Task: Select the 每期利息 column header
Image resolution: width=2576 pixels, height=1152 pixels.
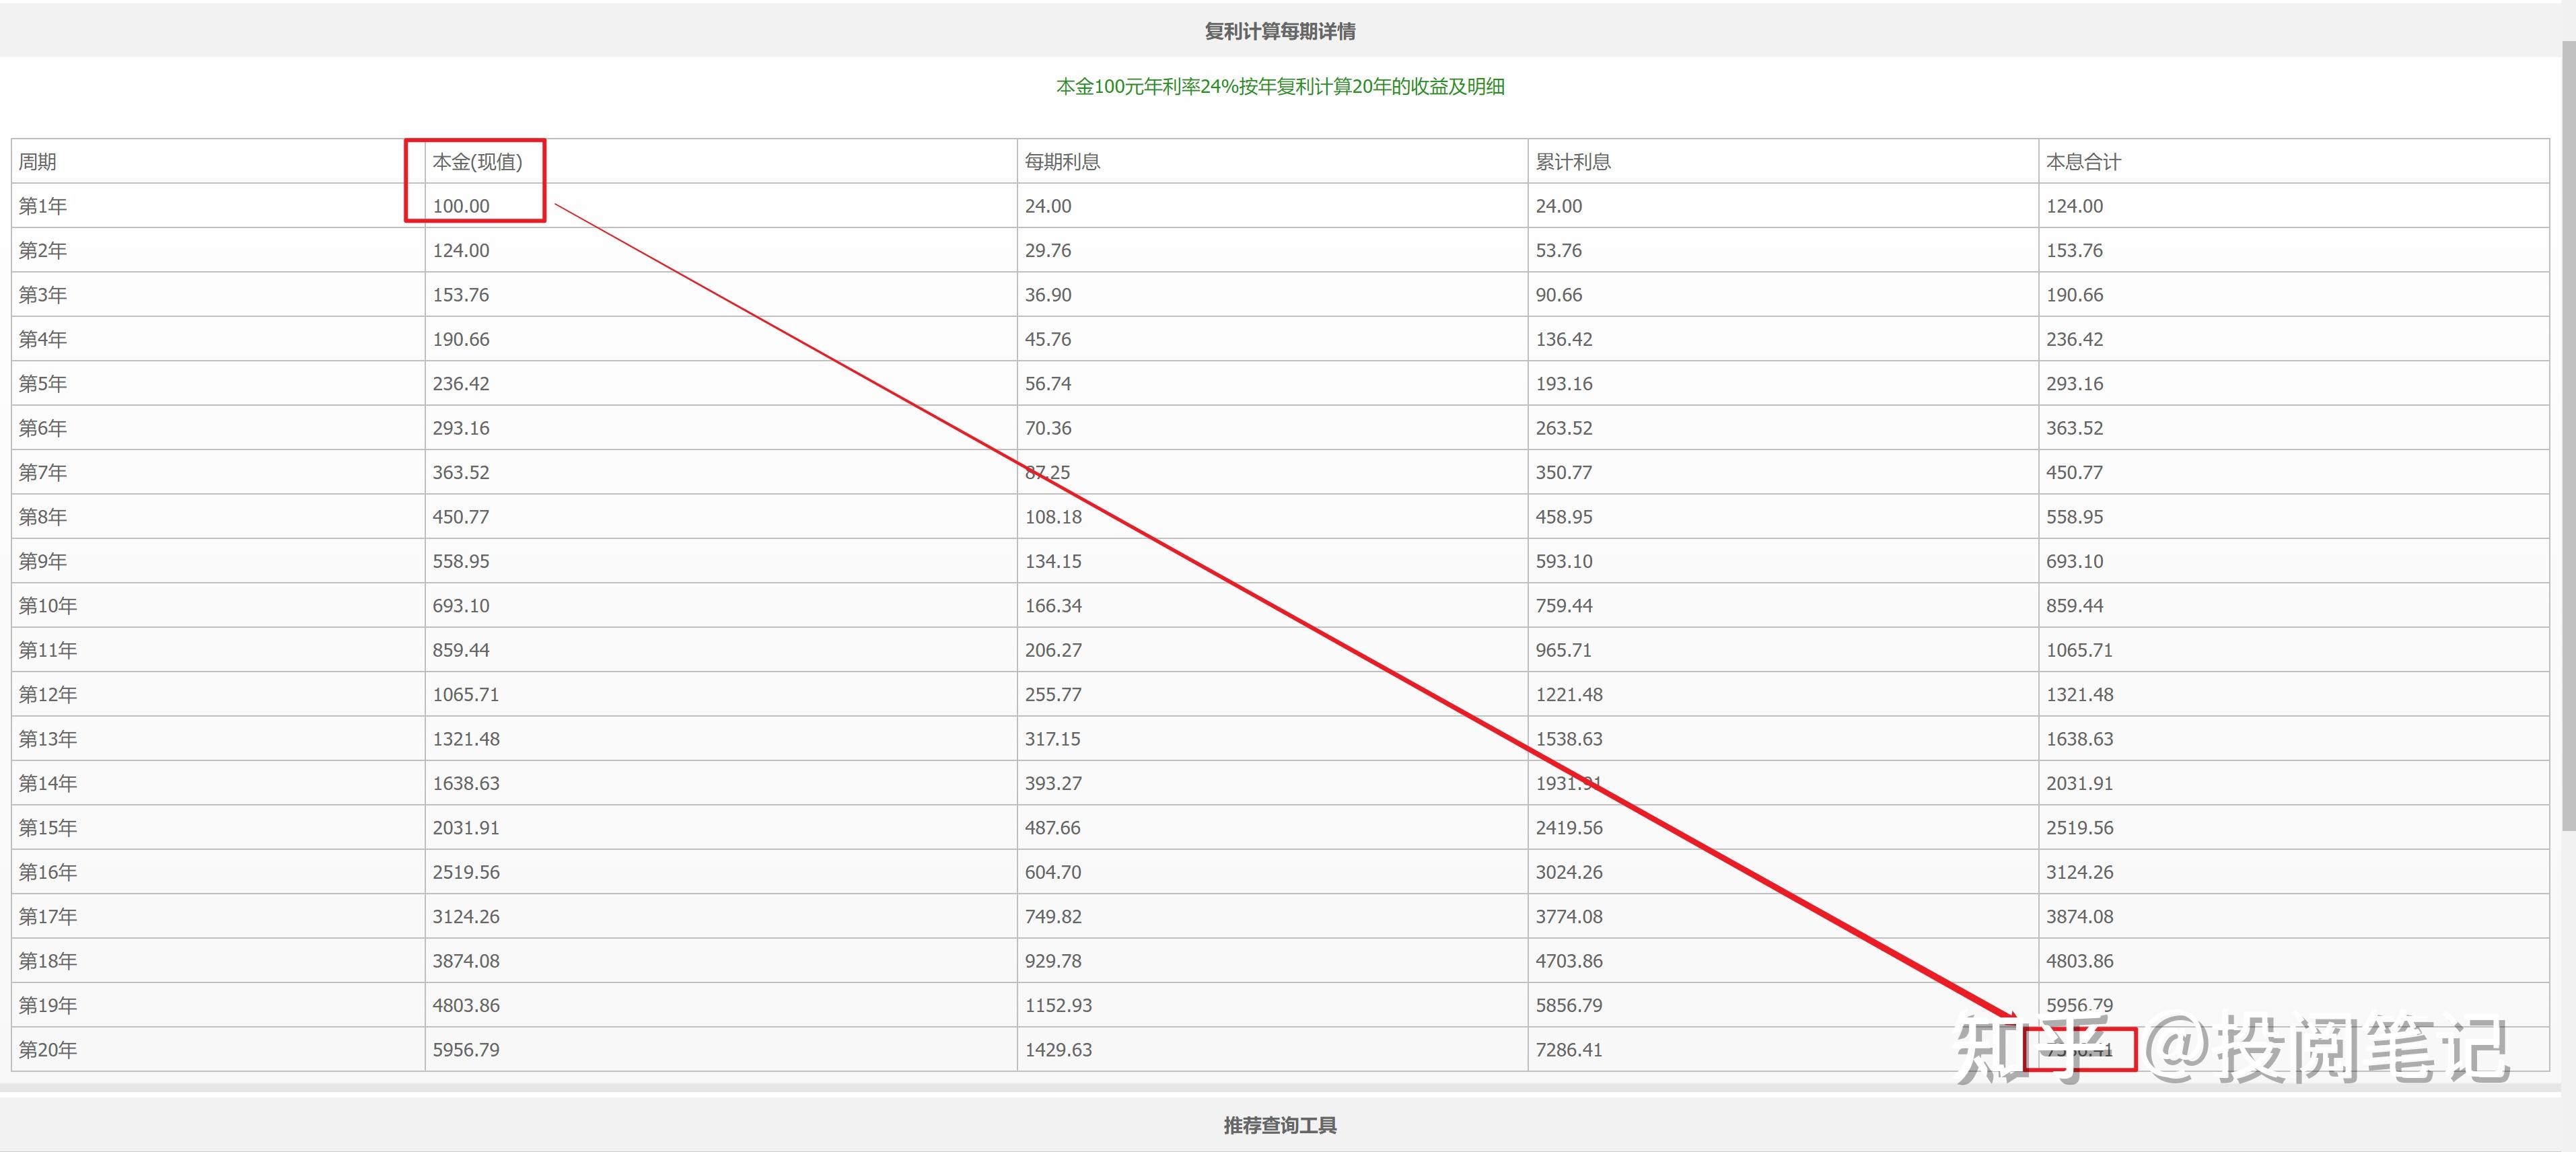Action: pyautogui.click(x=1062, y=162)
